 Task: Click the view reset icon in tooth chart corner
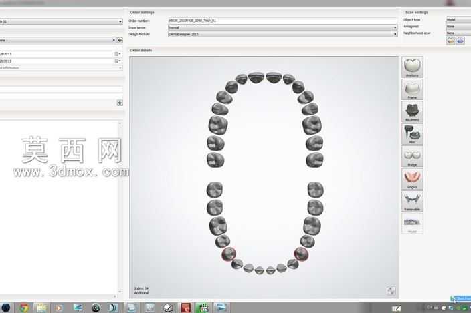click(391, 290)
